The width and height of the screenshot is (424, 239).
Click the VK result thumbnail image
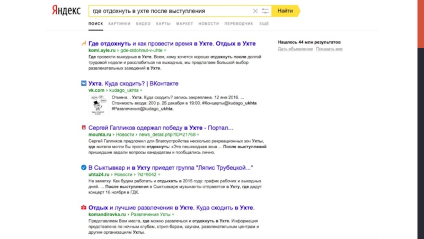[x=99, y=105]
